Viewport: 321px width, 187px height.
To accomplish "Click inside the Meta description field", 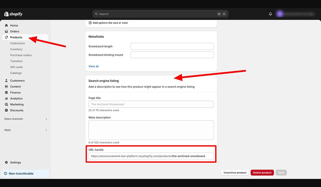I will tap(151, 130).
